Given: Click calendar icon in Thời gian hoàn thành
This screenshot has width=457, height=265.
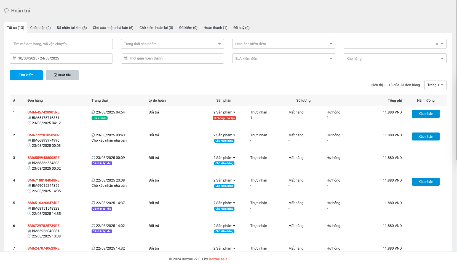Looking at the screenshot, I should (125, 58).
